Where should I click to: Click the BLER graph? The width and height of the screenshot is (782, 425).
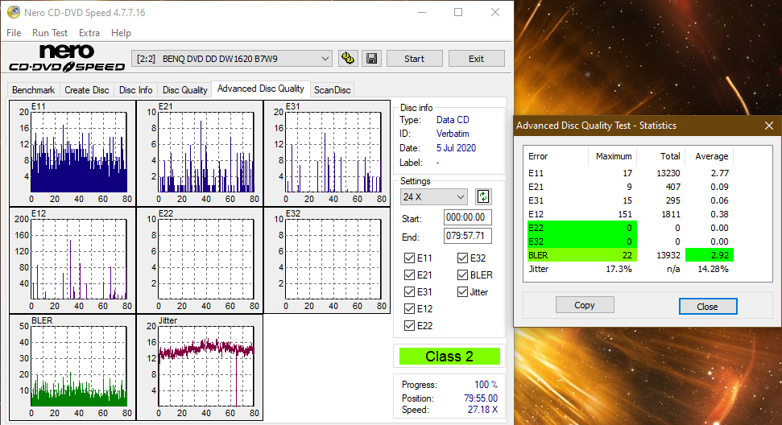pyautogui.click(x=72, y=368)
